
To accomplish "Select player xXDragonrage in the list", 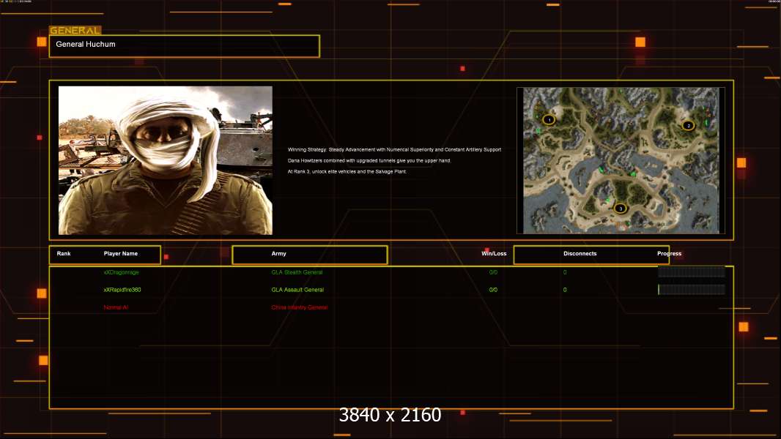I will click(x=121, y=272).
